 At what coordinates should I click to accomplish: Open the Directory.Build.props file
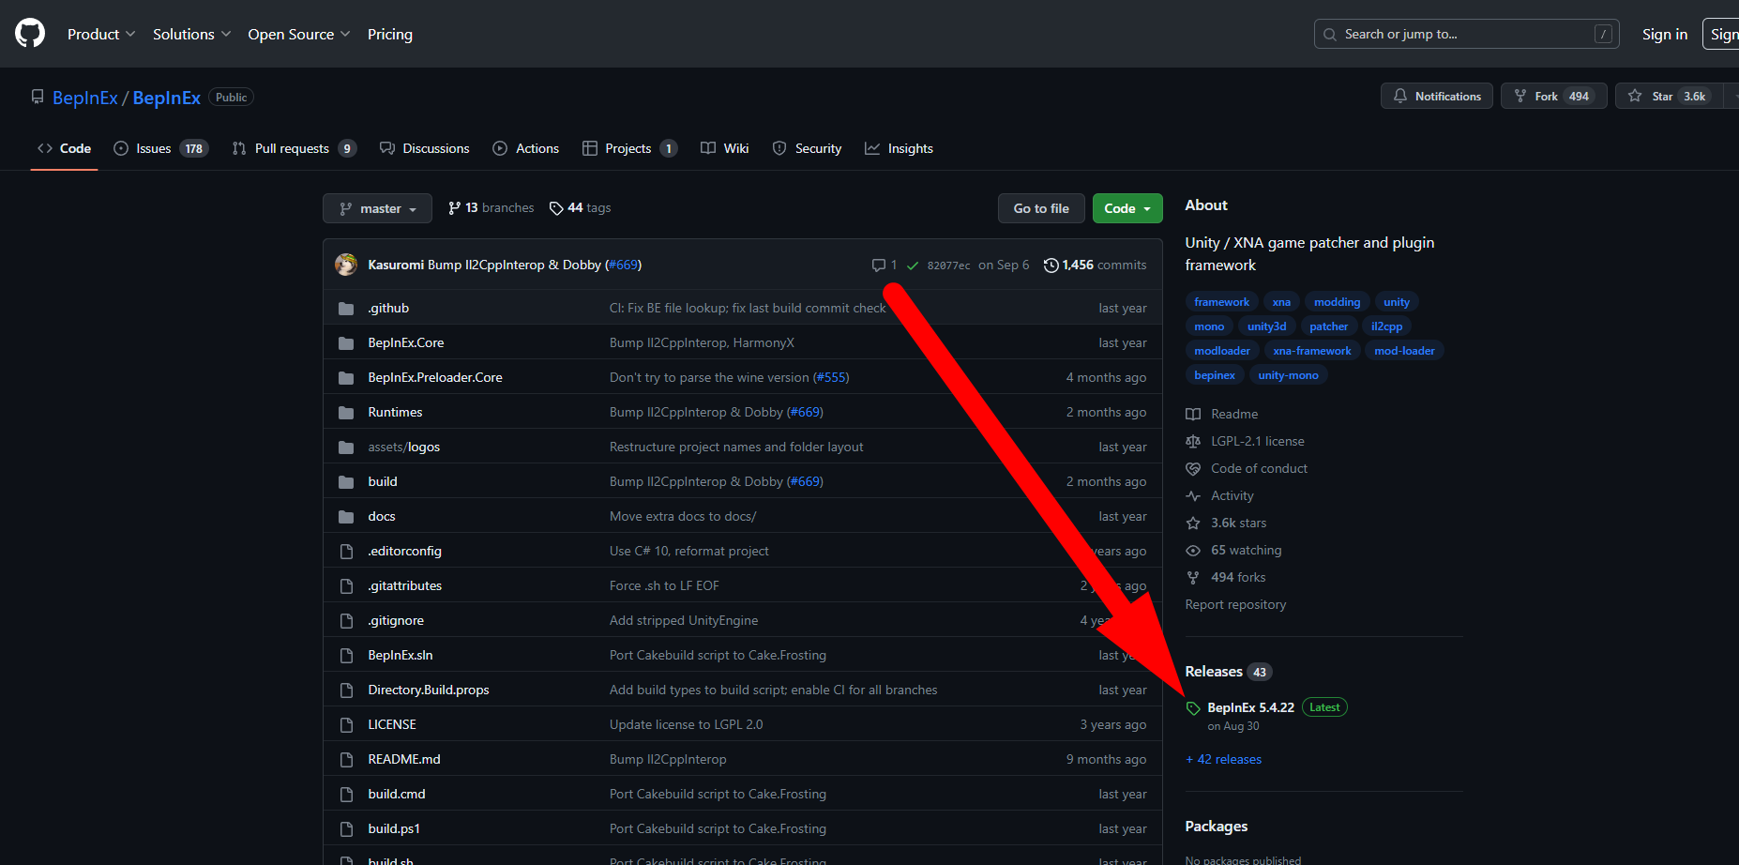pos(429,690)
